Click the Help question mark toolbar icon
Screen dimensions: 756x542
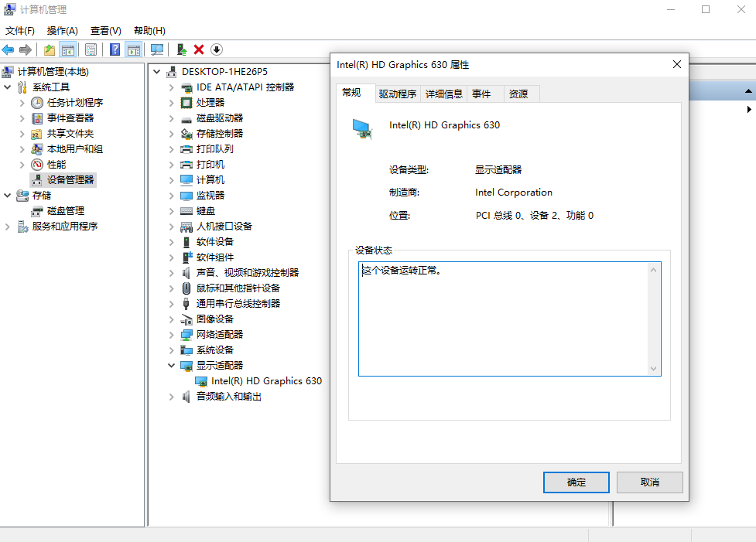point(113,49)
